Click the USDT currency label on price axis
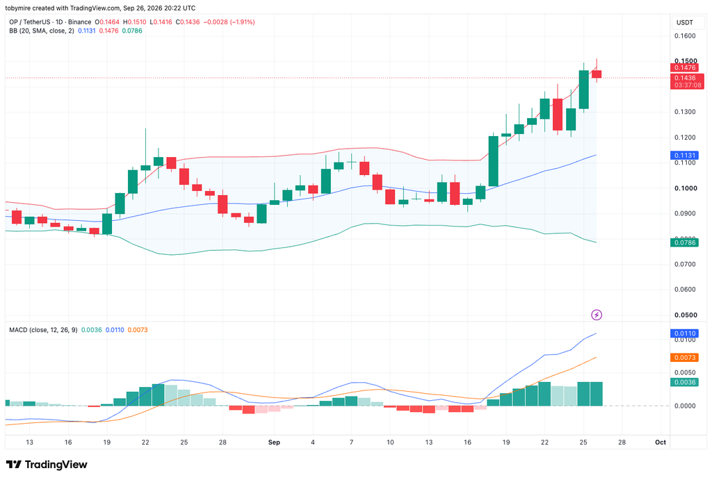Screen dimensions: 712x480 (x=685, y=22)
